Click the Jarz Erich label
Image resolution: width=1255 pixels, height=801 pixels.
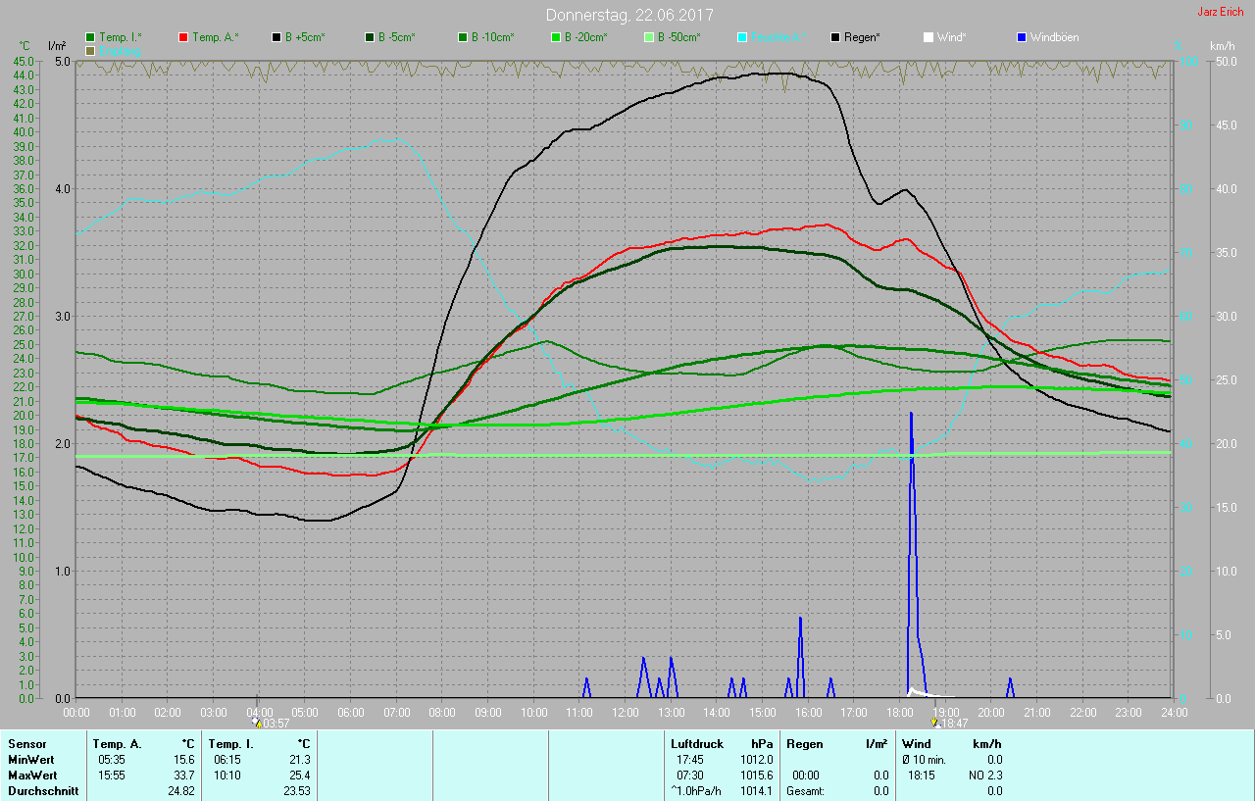click(1220, 12)
